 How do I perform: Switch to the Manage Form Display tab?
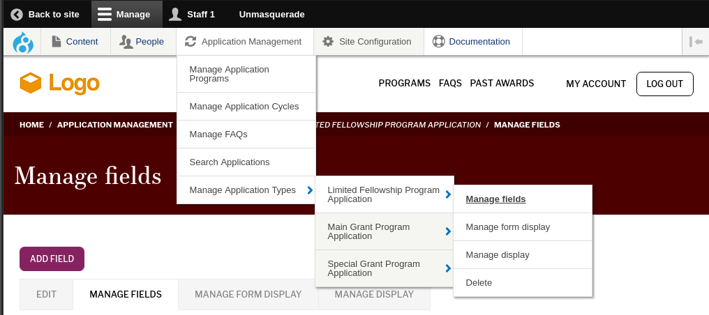(248, 295)
